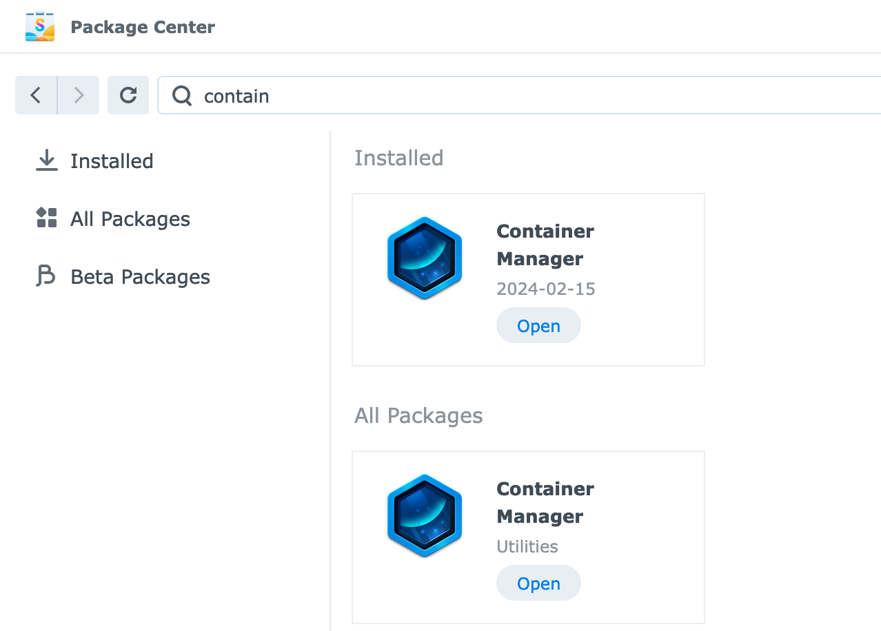Click the Beta Packages icon in sidebar

point(46,276)
